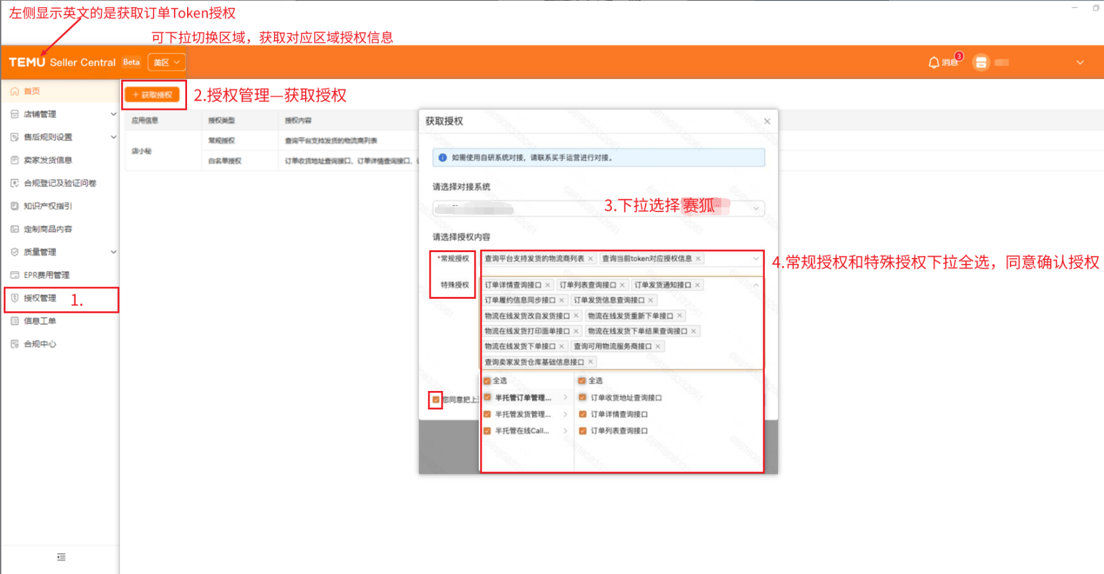Remove the 物流在线发货改自发货接口 tag

tap(576, 316)
